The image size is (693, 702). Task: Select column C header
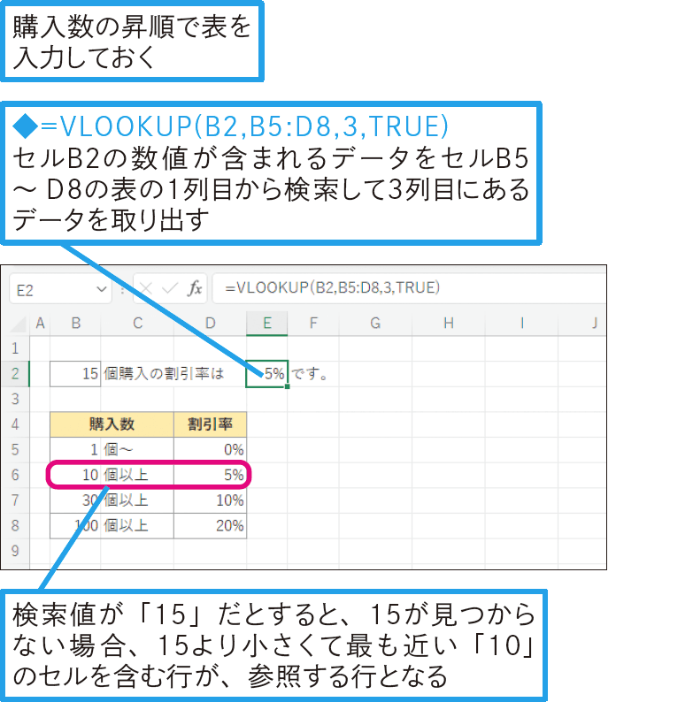point(137,324)
